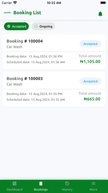
Task: Select the Accepted filter chip
Action: [x=16, y=26]
